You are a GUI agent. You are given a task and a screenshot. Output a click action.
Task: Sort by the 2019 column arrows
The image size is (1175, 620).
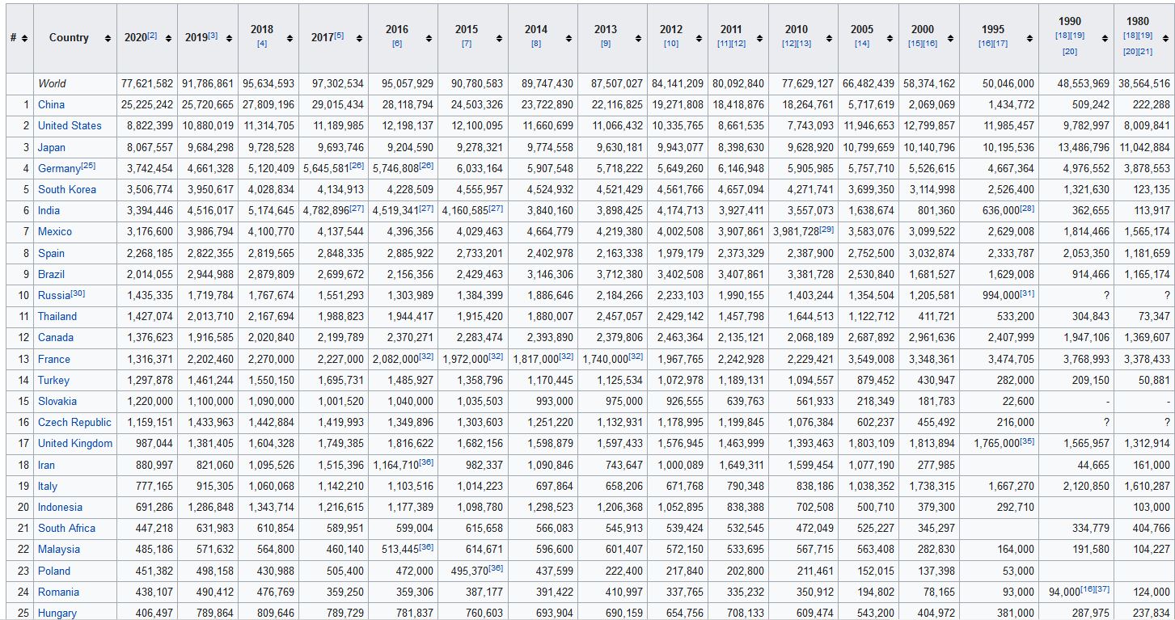click(x=229, y=38)
